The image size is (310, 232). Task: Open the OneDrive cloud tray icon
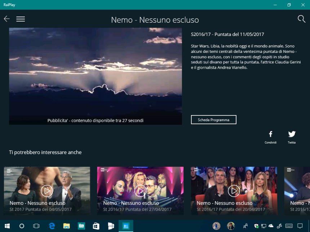click(271, 226)
